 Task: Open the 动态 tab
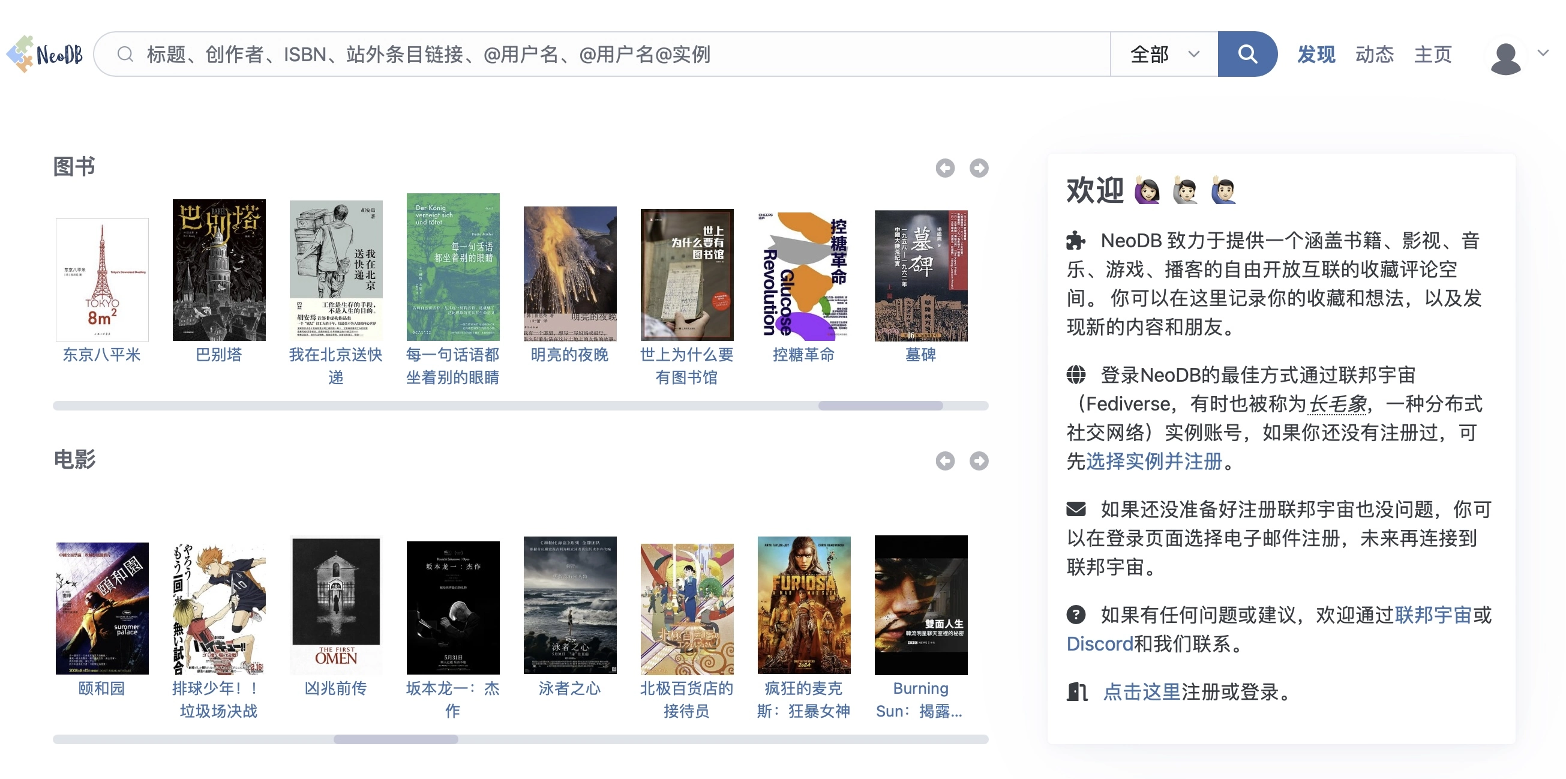[1374, 54]
